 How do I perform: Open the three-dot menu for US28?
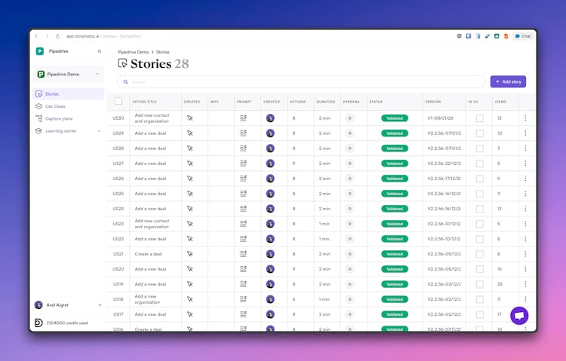coord(525,148)
